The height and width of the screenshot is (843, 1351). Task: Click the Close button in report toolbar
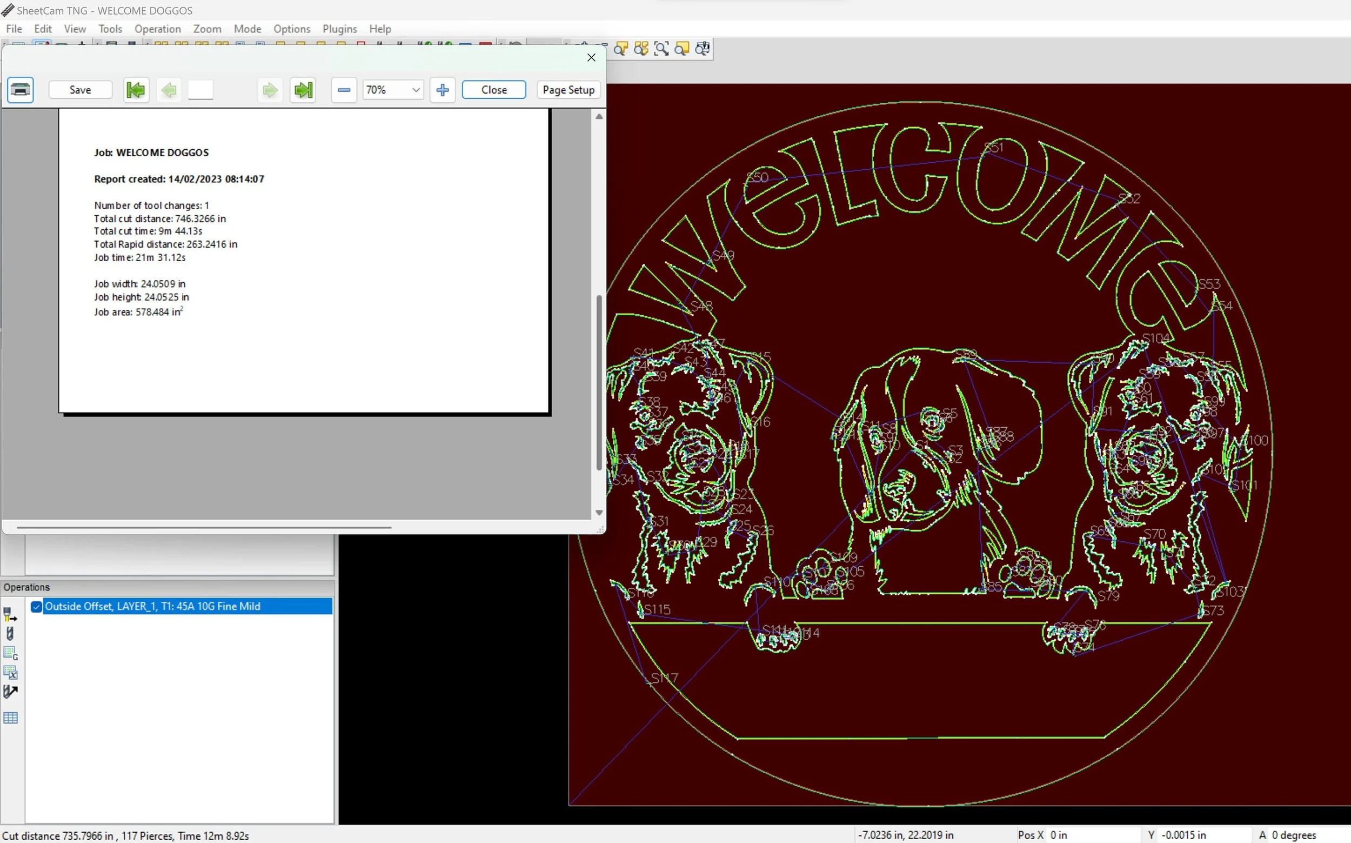[x=493, y=90]
